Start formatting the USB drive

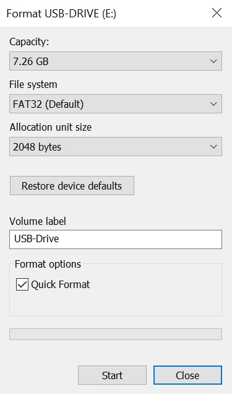pos(112,375)
